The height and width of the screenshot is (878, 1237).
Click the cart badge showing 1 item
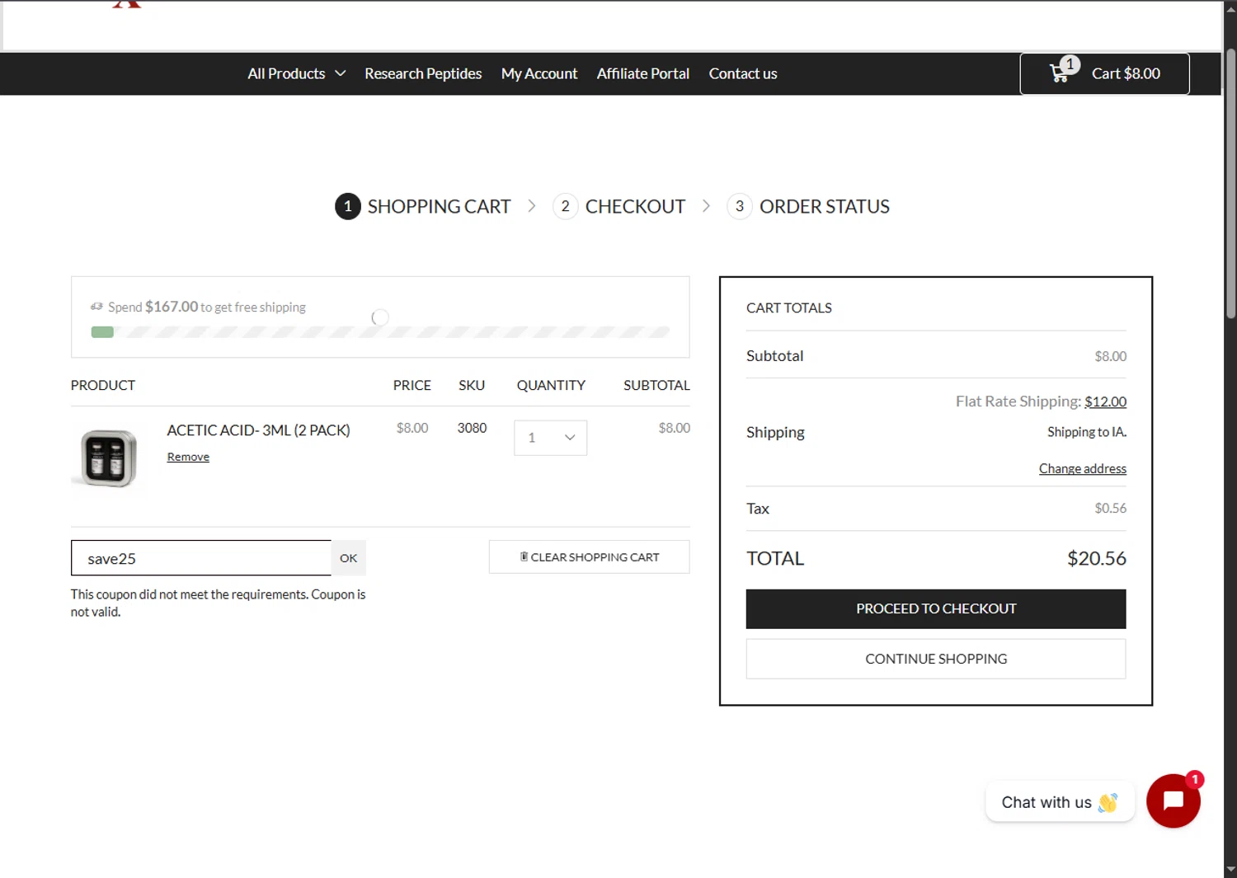[x=1070, y=64]
